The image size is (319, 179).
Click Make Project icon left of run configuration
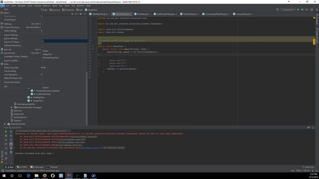pos(277,10)
